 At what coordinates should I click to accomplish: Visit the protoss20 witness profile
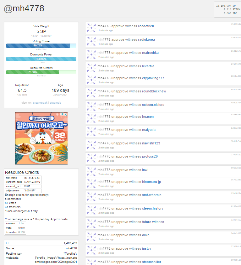(x=150, y=157)
